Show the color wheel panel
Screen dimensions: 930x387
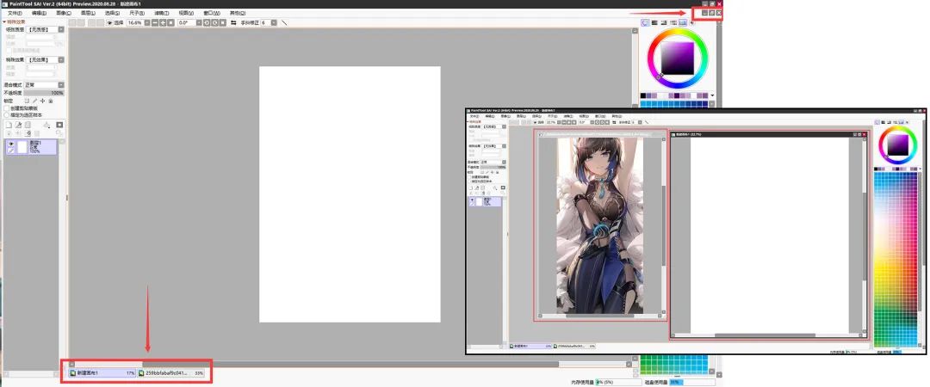(645, 22)
